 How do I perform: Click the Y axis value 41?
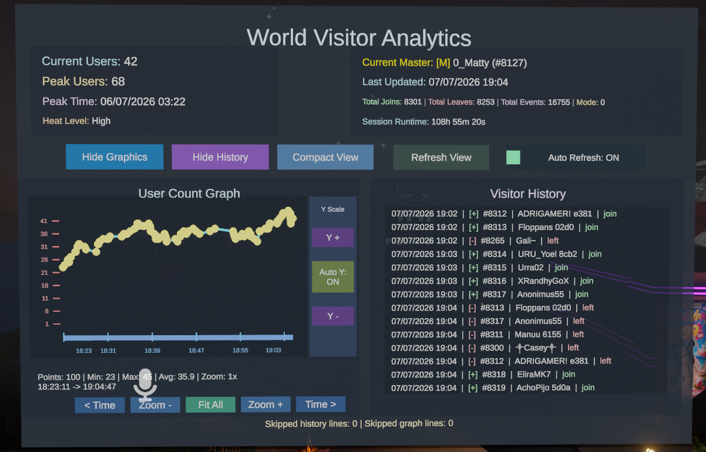(44, 221)
